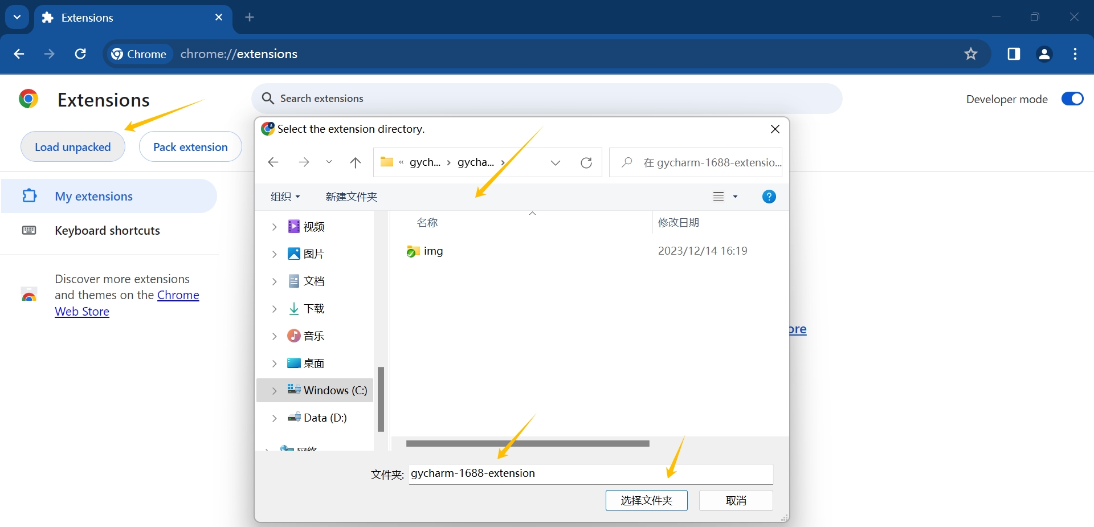The image size is (1094, 527).
Task: Click the Chrome back arrow
Action: [x=19, y=54]
